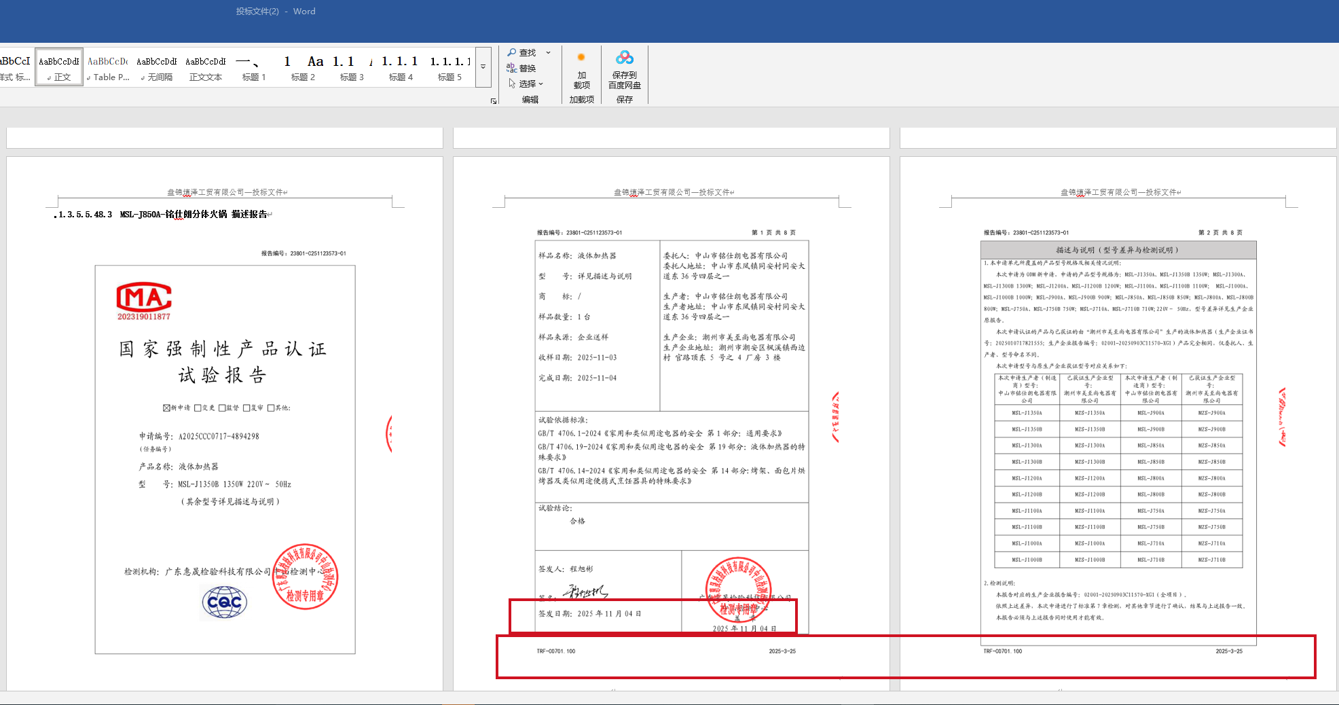Apply the 无间隔 style
1339x705 pixels.
coord(157,68)
